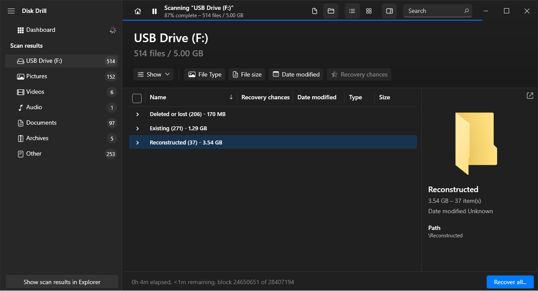Click the 514 count badge for USB Drive
The height and width of the screenshot is (291, 538).
pyautogui.click(x=111, y=61)
